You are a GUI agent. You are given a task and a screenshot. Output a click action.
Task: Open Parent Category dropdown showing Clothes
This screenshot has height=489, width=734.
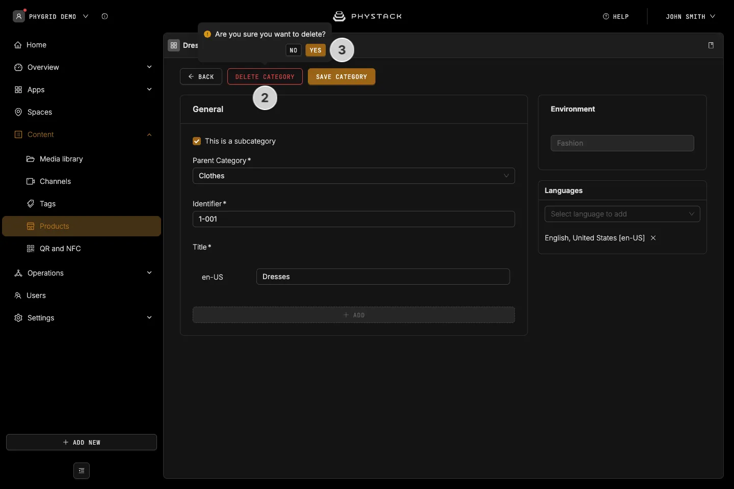[x=354, y=176]
